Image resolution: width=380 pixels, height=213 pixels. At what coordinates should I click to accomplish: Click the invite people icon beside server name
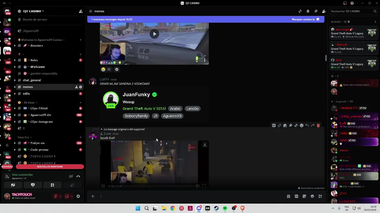coord(81,11)
